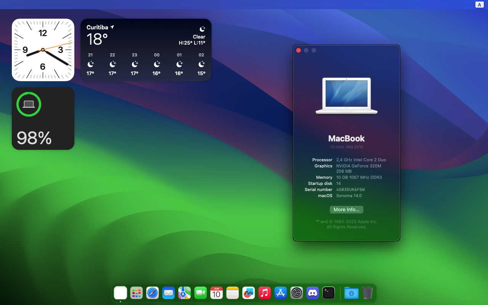
Task: Open the Notes app in the dock
Action: [x=233, y=293]
